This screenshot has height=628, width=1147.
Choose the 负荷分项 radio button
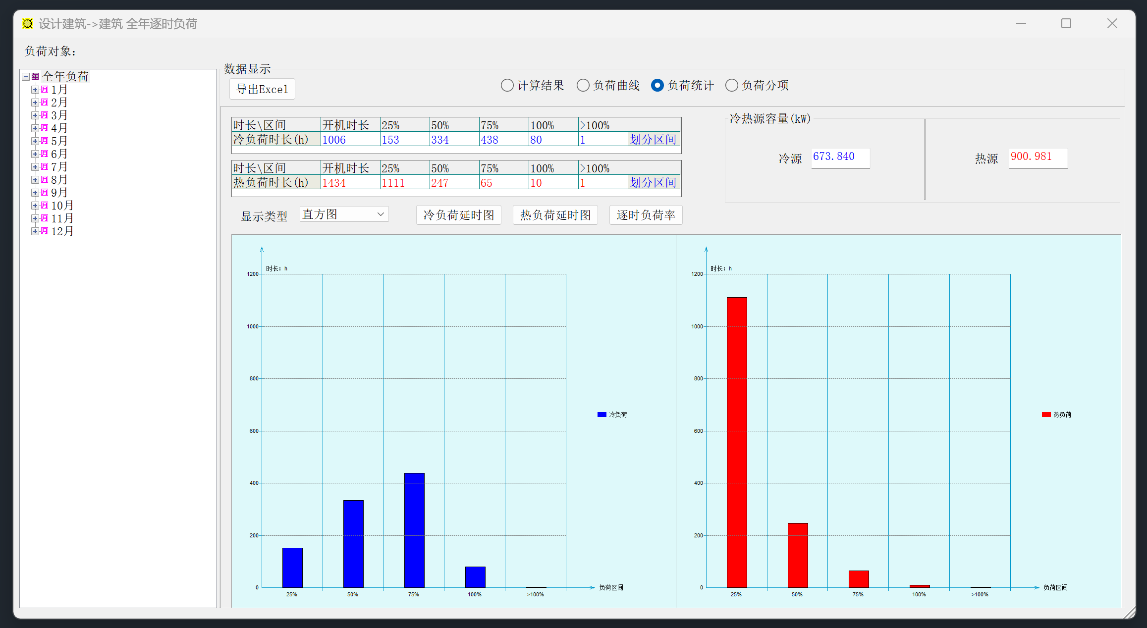pos(732,86)
